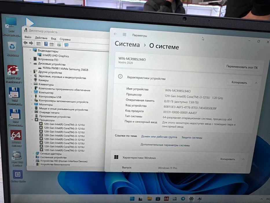
Task: Select Компьютер item in device tree
Action: click(46, 93)
